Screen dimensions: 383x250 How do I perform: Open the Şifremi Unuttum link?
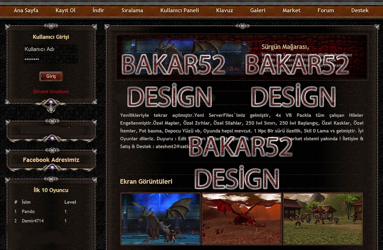click(51, 92)
